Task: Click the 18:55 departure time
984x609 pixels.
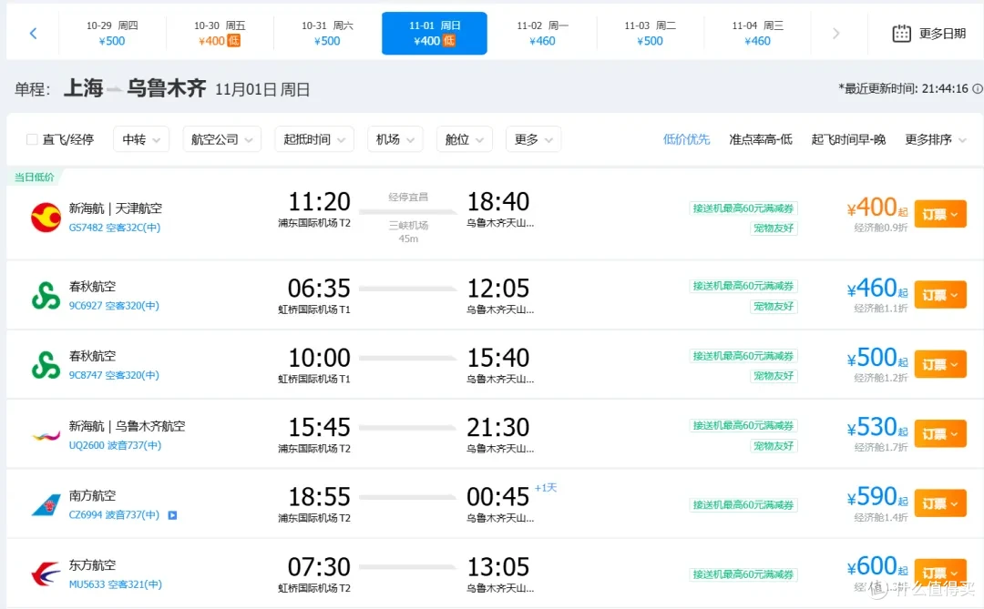Action: (319, 497)
